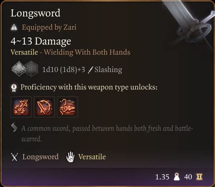Image resolution: width=215 pixels, height=187 pixels.
Task: Click the Versatile property label at bottom
Action: (x=92, y=157)
